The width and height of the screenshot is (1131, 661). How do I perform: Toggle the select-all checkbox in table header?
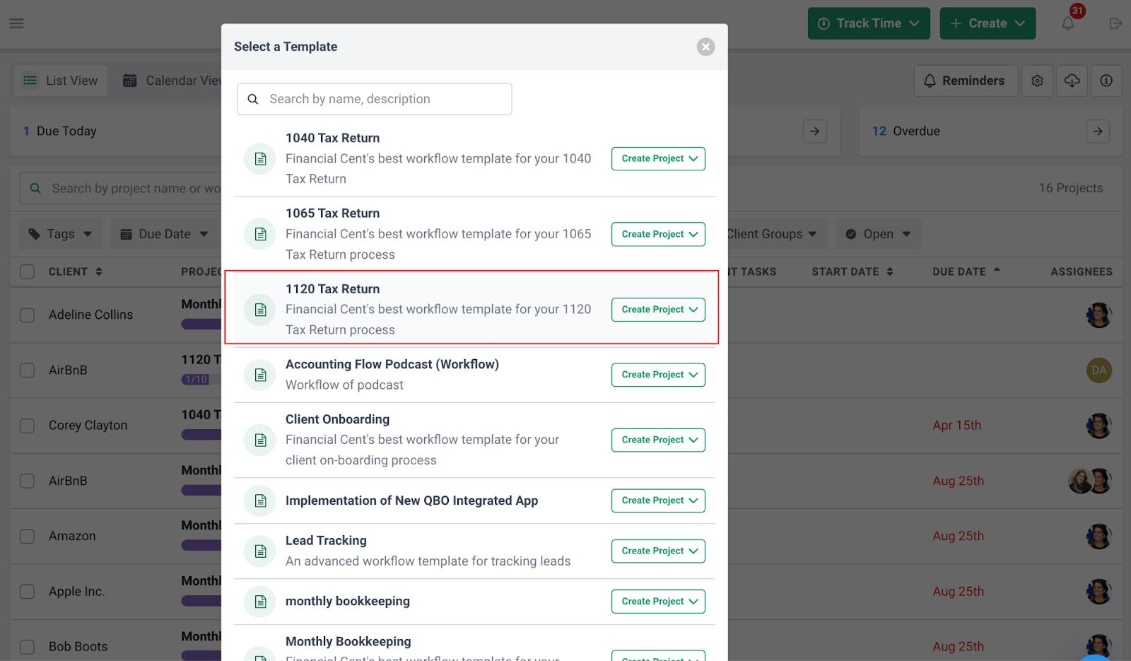pyautogui.click(x=27, y=271)
